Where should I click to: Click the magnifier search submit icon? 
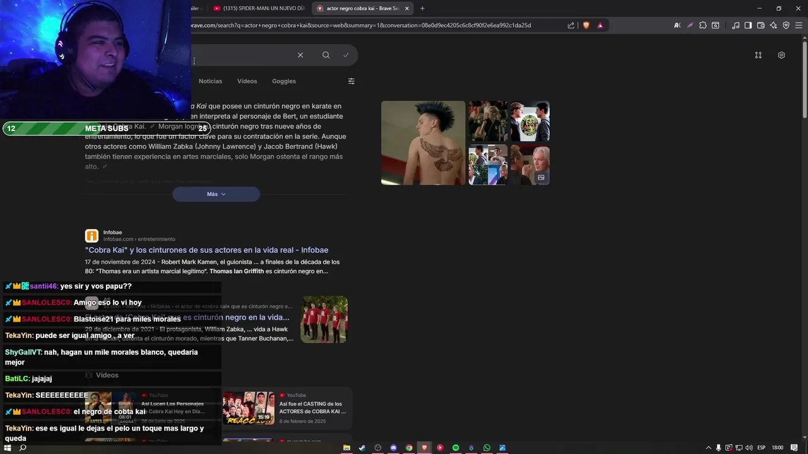[x=326, y=55]
